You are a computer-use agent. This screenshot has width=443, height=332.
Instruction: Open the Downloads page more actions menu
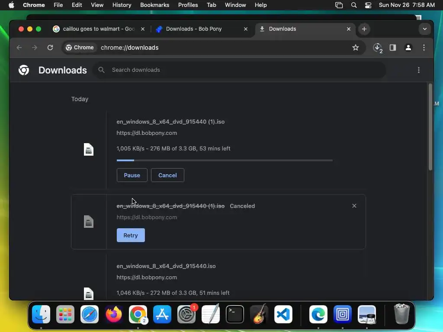(419, 70)
